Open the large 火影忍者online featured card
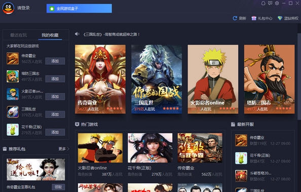Screen dimensions: 301x192 tap(213, 79)
